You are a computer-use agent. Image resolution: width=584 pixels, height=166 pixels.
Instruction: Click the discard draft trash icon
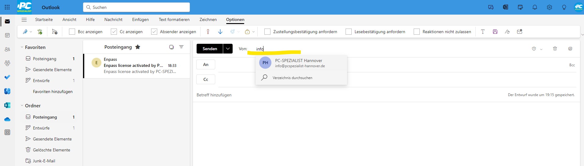tap(555, 49)
